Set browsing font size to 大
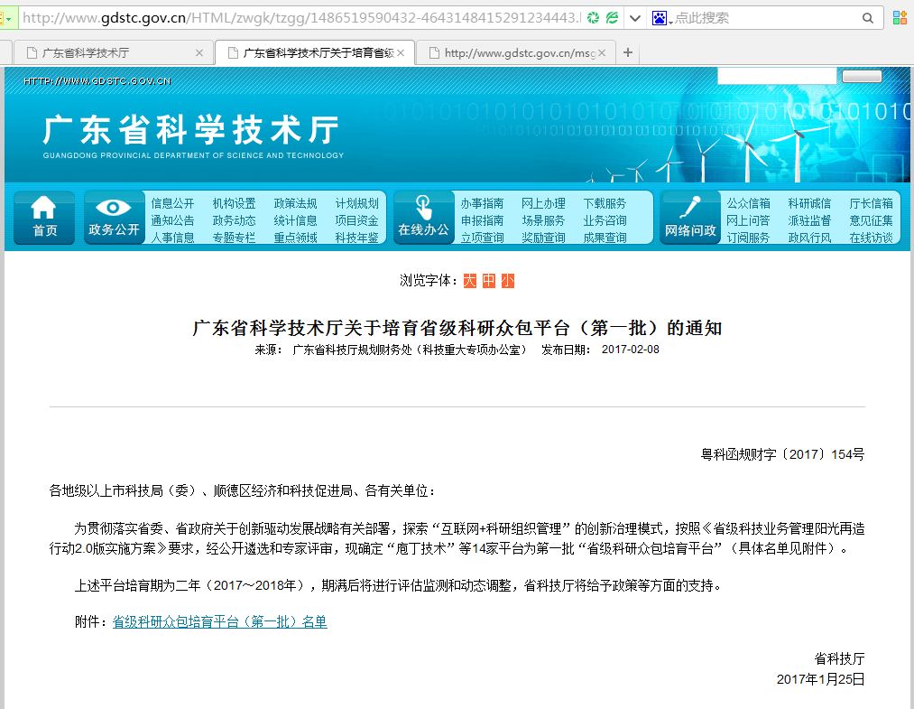Viewport: 914px width, 709px height. pyautogui.click(x=469, y=281)
